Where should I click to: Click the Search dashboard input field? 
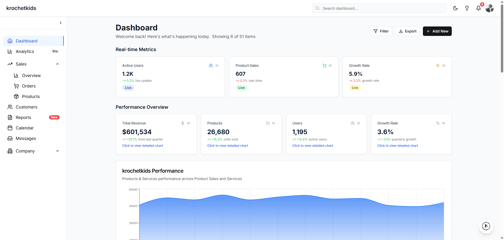click(379, 8)
